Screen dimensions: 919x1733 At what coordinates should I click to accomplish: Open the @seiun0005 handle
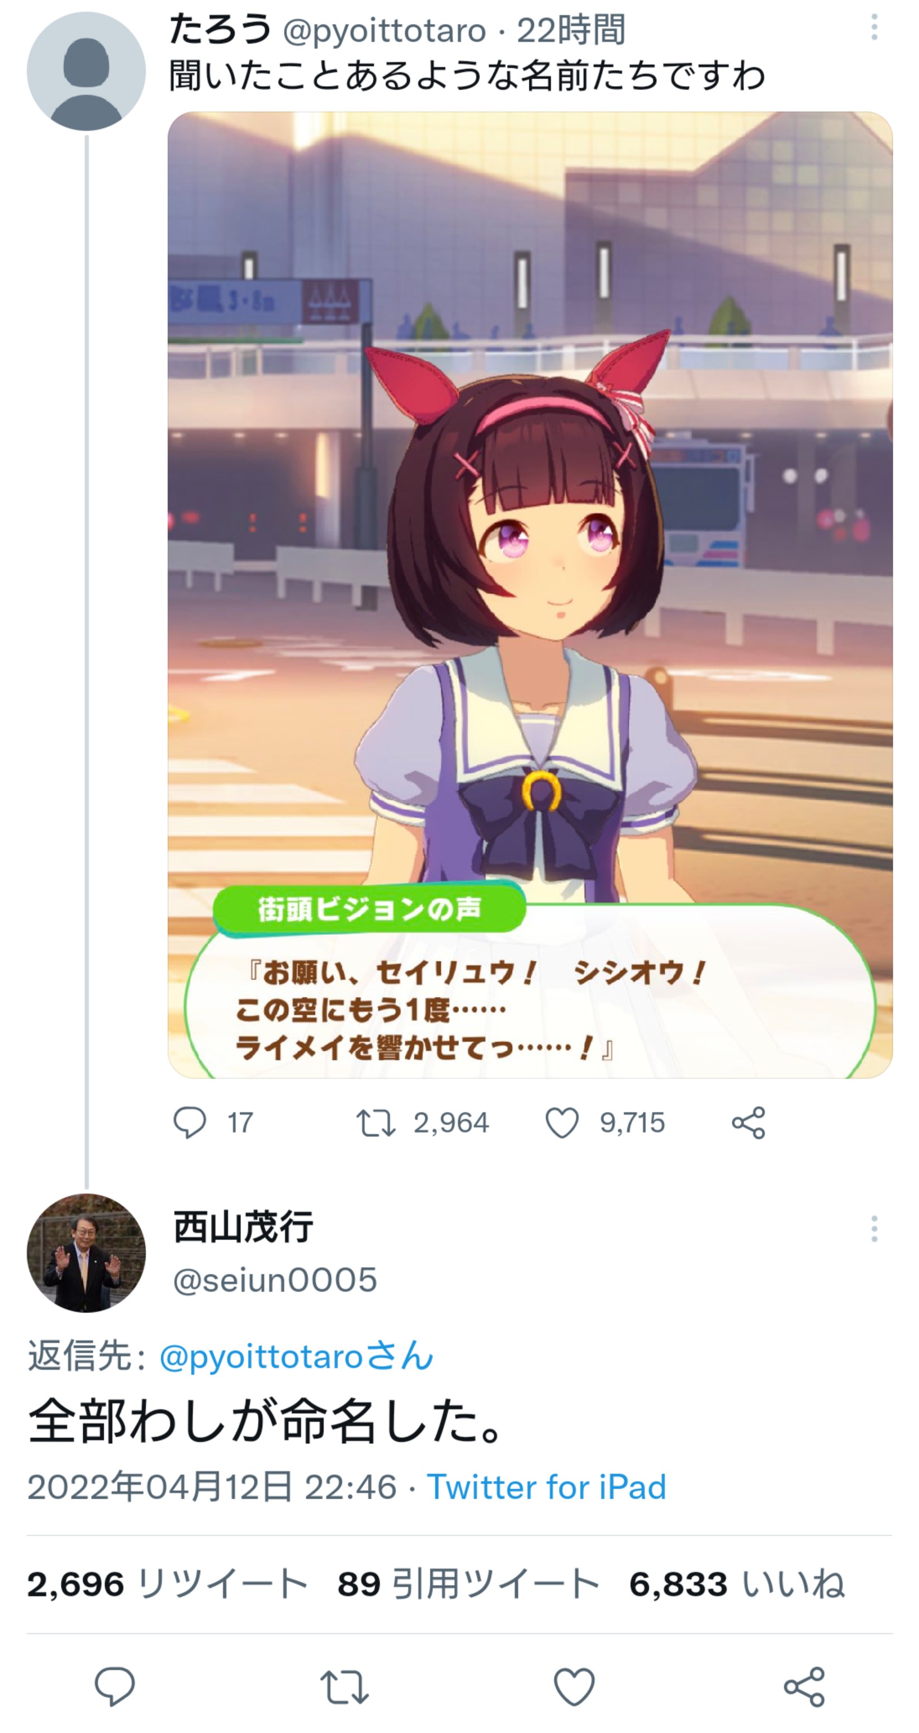coord(275,1279)
